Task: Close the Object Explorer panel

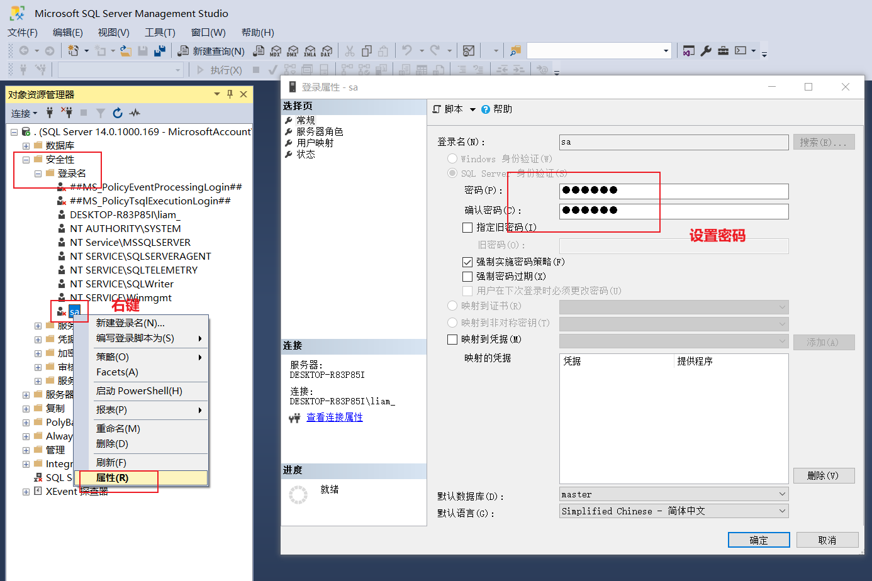Action: [243, 94]
